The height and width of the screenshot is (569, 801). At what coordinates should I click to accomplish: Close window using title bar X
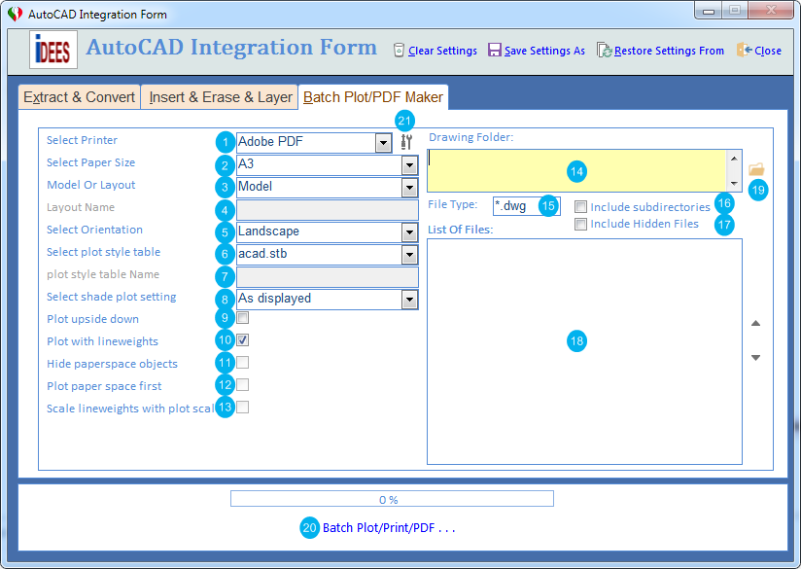pyautogui.click(x=772, y=11)
